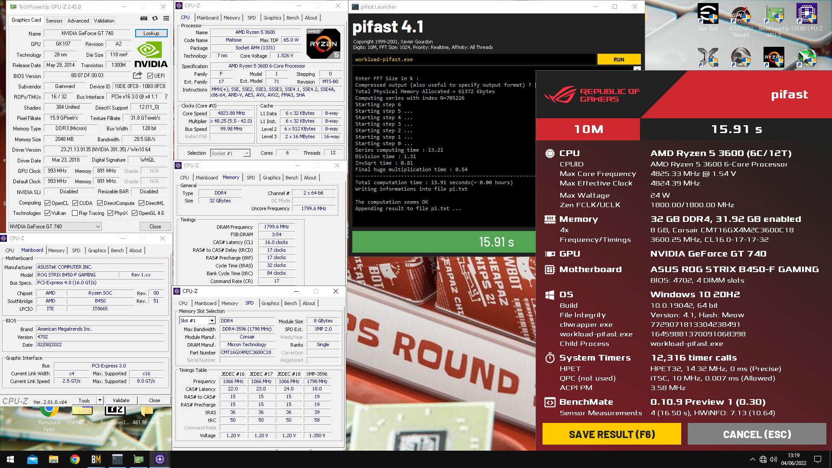832x468 pixels.
Task: Open Socket #1 selection dropdown in CPU-Z
Action: (230, 153)
